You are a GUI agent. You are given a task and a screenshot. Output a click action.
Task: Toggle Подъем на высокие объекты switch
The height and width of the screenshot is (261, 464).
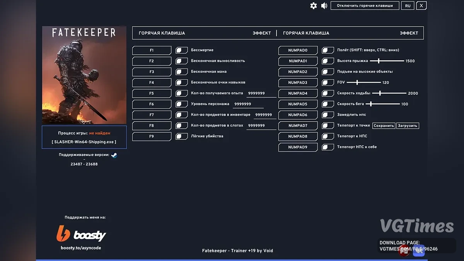[x=328, y=72]
